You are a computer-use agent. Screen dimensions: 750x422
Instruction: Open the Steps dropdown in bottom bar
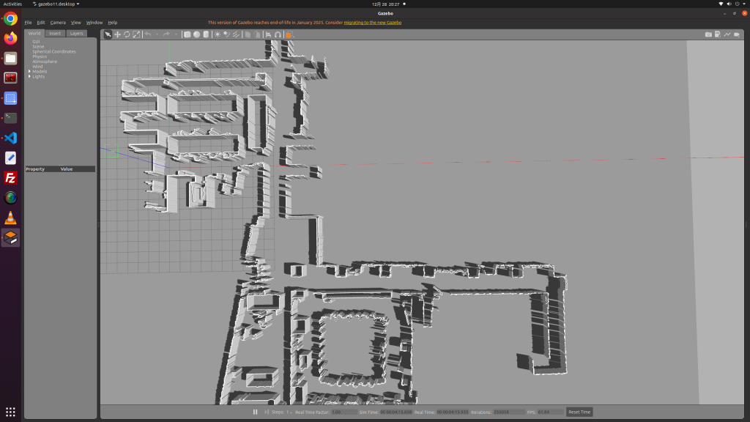(289, 412)
